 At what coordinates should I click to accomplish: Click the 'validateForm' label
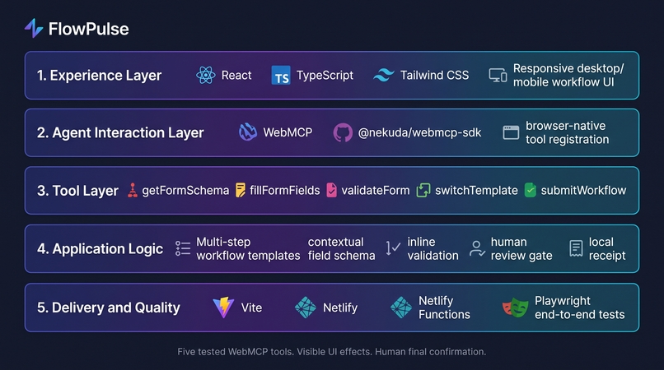click(x=376, y=190)
